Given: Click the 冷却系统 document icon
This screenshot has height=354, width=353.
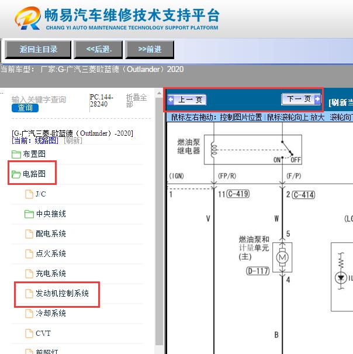Looking at the screenshot, I should click(x=29, y=314).
